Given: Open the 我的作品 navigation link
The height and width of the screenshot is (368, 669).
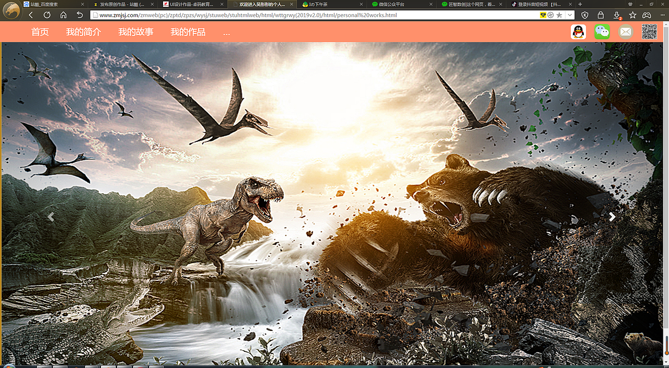Looking at the screenshot, I should coord(188,32).
